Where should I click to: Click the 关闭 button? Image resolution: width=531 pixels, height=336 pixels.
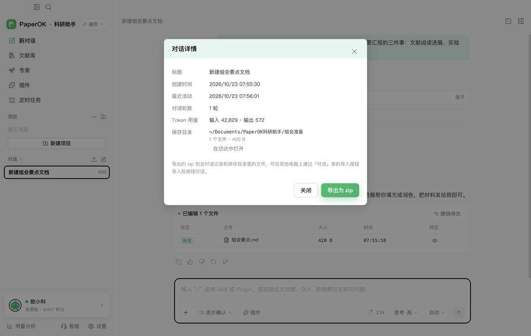click(x=306, y=190)
